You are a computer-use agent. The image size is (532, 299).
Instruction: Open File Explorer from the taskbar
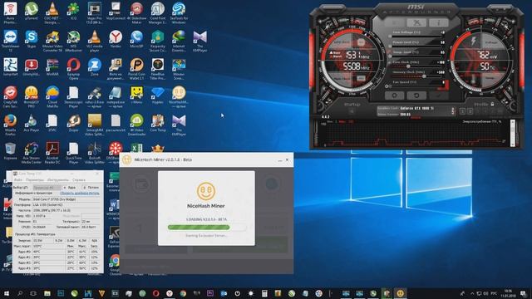click(x=47, y=293)
